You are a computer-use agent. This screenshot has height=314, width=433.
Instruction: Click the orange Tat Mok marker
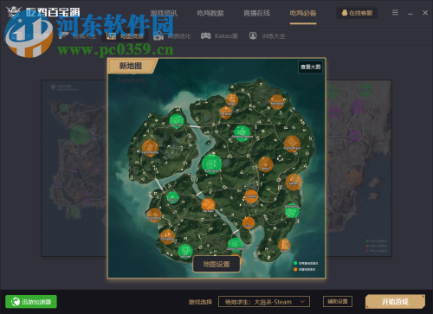click(225, 112)
